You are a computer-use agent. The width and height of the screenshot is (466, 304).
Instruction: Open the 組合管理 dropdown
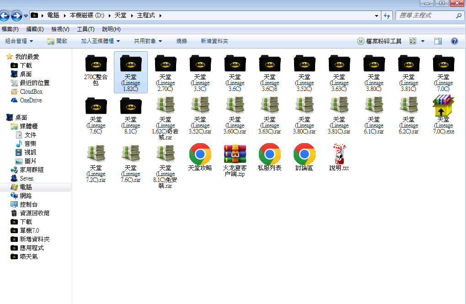click(x=19, y=41)
